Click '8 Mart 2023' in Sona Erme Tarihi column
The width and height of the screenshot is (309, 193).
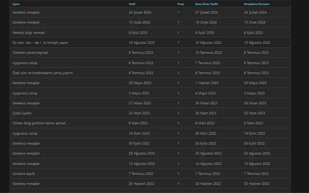205,123
